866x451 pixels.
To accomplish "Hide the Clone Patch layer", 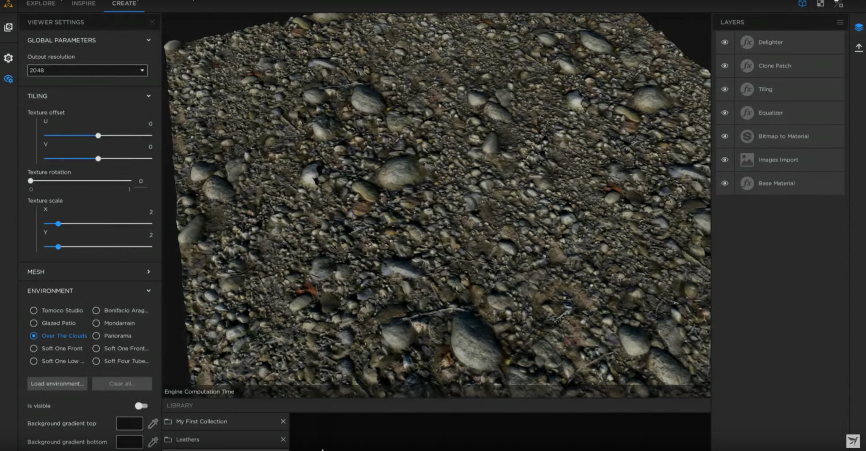I will [725, 66].
